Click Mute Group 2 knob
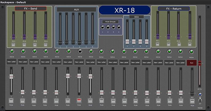Viewport: 211px width, 111px height. [x=108, y=27]
